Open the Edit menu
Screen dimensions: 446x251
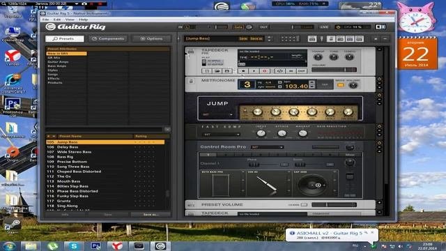tap(57, 20)
